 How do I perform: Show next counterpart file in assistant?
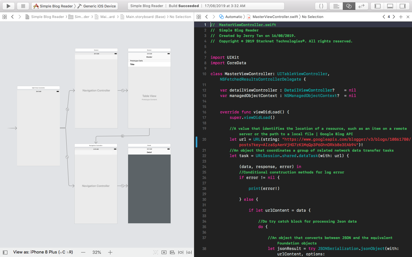(x=394, y=17)
